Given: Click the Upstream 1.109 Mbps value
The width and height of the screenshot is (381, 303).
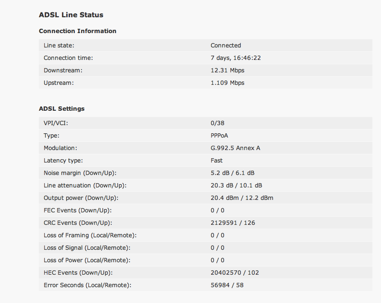Looking at the screenshot, I should [227, 83].
